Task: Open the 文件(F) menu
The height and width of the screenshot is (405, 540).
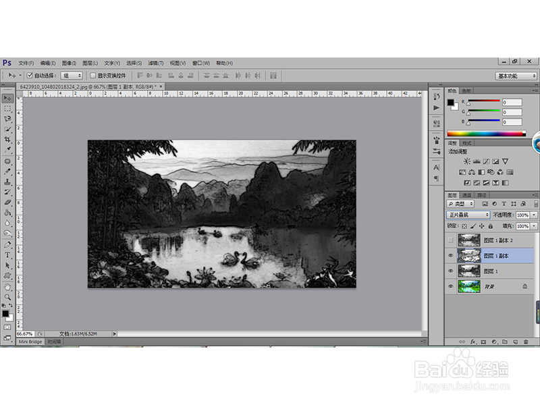Action: point(26,63)
